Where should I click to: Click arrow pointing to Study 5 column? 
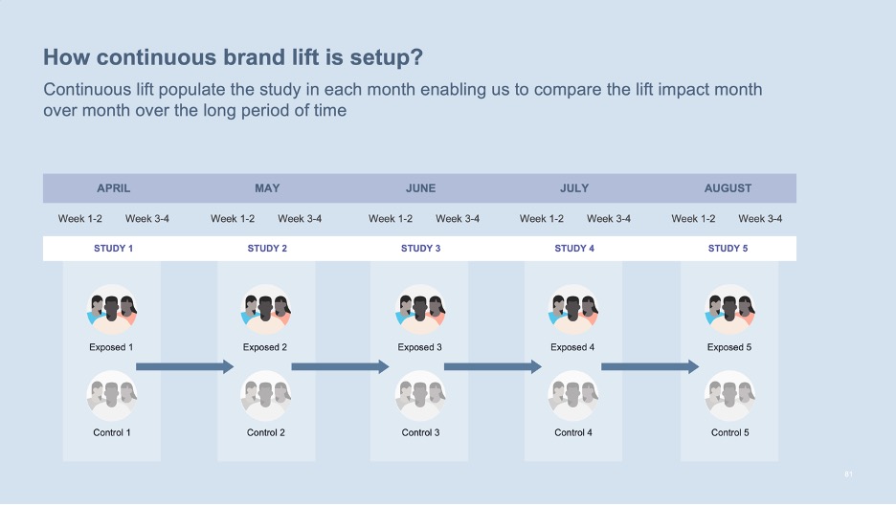650,366
